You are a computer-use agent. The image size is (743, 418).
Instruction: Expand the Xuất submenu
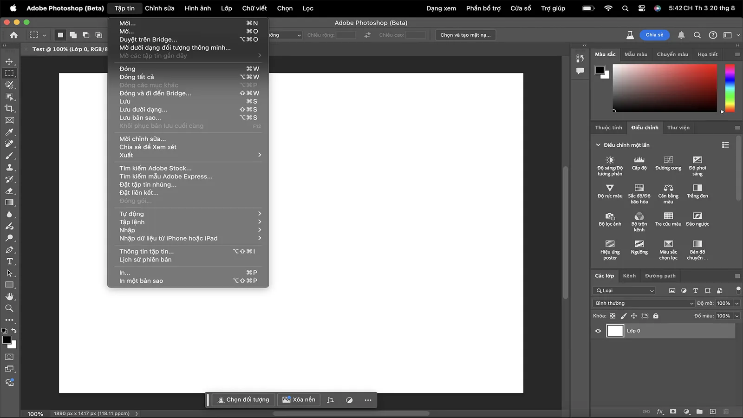[x=188, y=155]
